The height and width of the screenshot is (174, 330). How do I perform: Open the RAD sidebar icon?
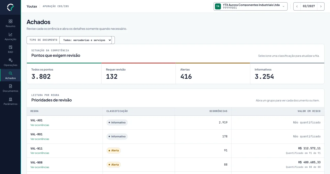pyautogui.click(x=11, y=47)
